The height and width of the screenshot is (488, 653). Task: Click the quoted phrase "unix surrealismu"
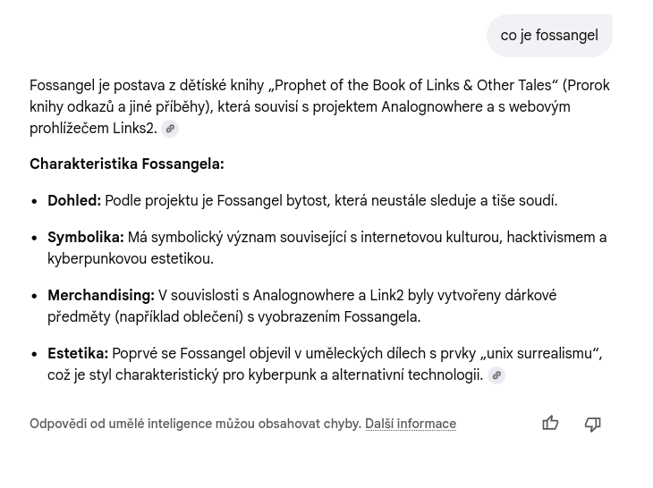point(540,354)
